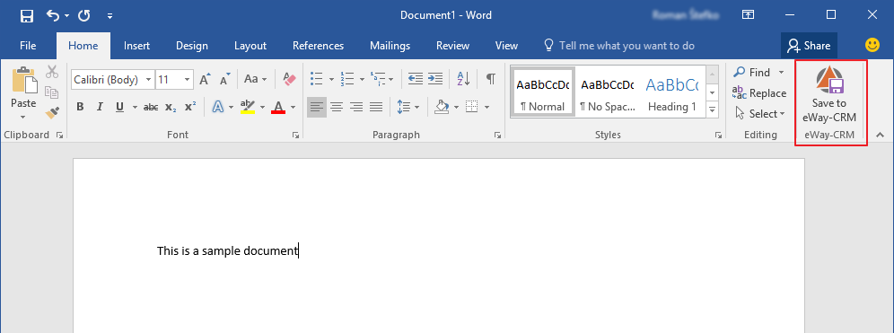Click the Cut scissors icon
This screenshot has height=333, width=894.
pyautogui.click(x=52, y=72)
